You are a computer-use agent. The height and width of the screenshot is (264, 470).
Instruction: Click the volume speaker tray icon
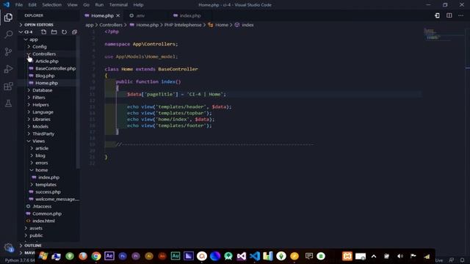[399, 256]
